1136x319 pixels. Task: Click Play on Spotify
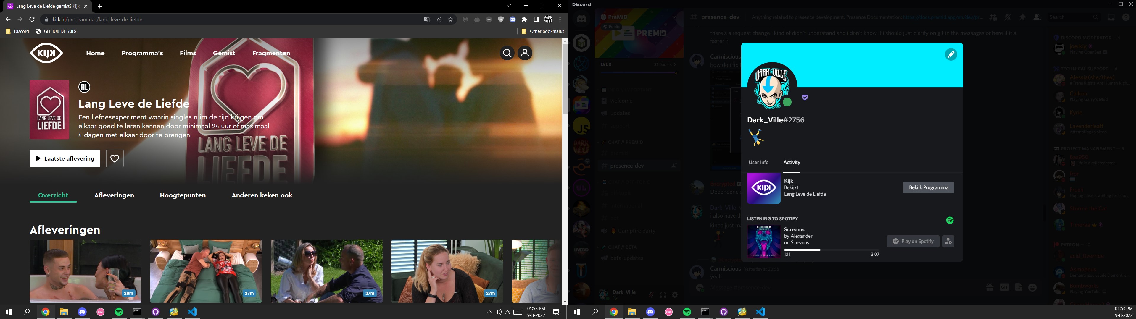coord(913,241)
